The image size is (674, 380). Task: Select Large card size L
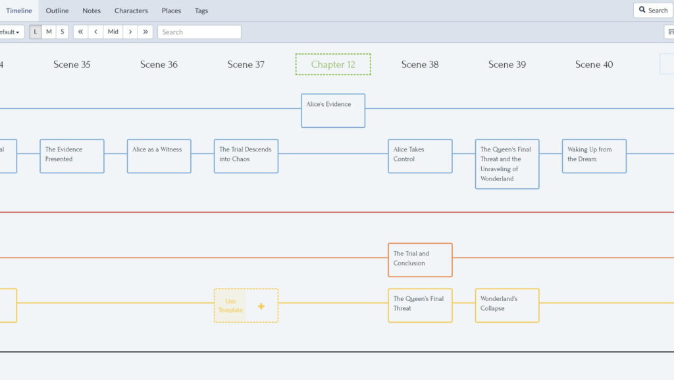tap(36, 32)
